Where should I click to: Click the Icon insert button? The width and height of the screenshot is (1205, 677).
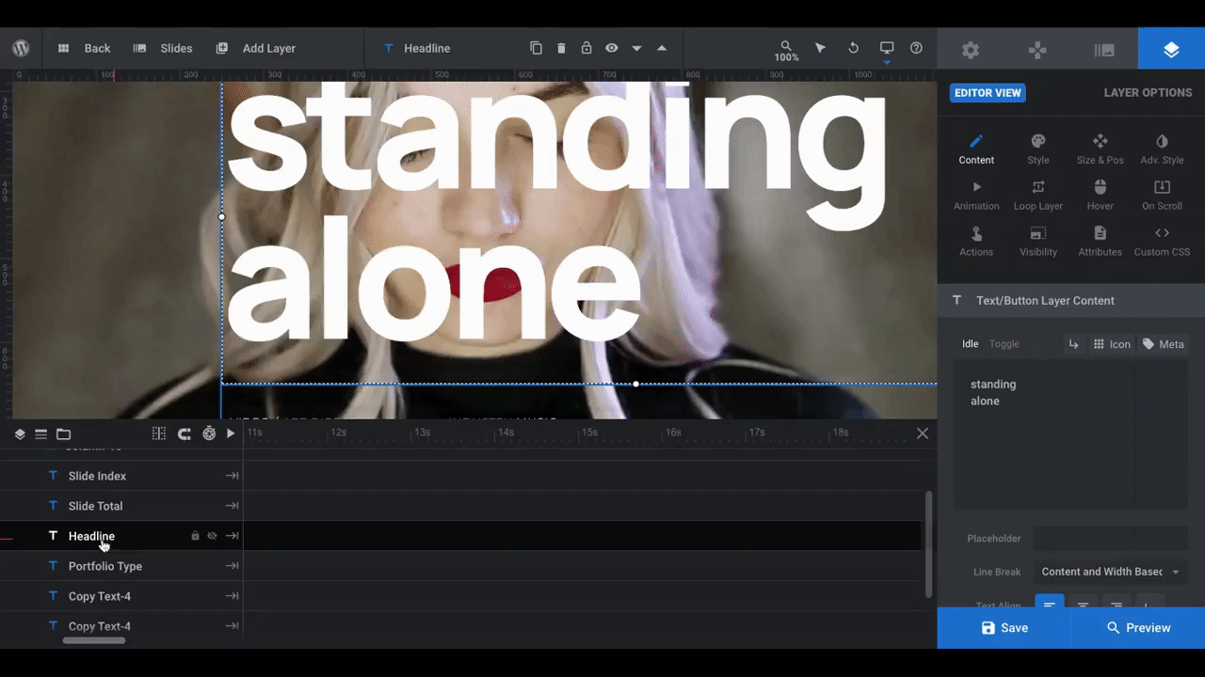(1112, 344)
